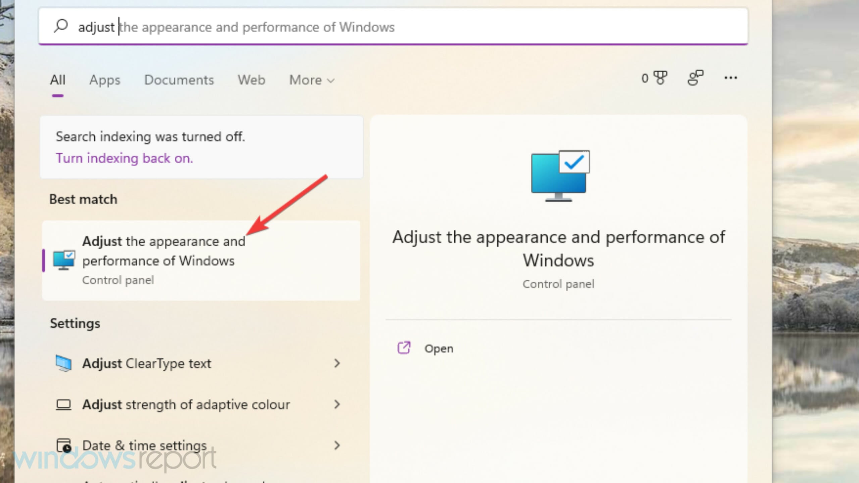Switch to the Apps tab
859x483 pixels.
[105, 80]
